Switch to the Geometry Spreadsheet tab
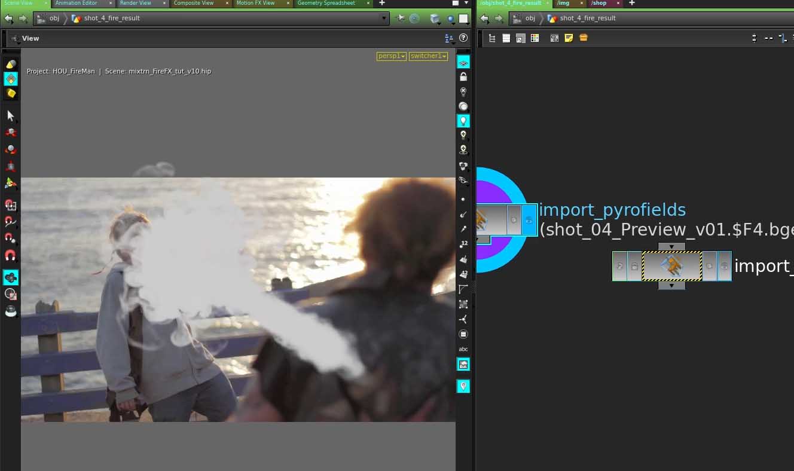794x471 pixels. (x=326, y=4)
